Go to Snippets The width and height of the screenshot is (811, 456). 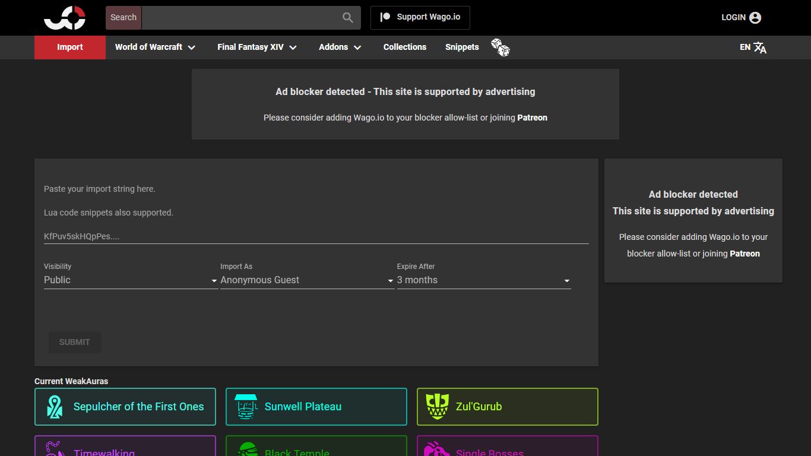click(462, 47)
